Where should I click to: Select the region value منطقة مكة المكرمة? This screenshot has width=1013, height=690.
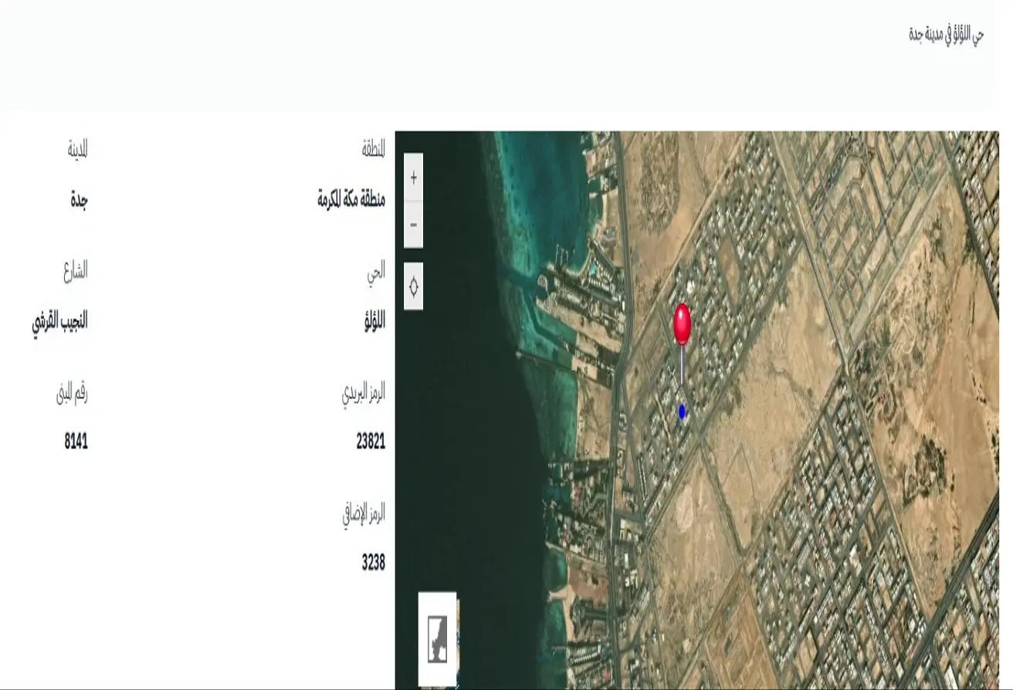click(351, 200)
